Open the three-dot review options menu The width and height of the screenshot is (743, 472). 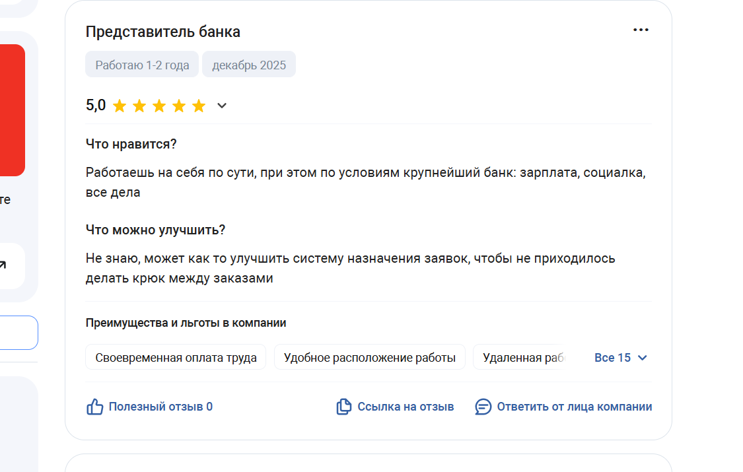click(641, 30)
